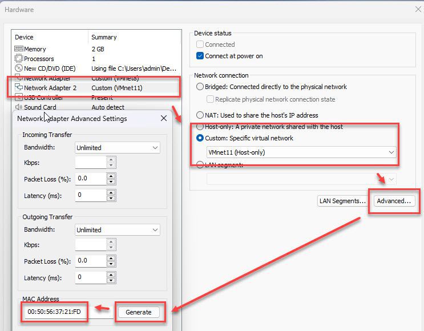
Task: Increase Outgoing Kbps value
Action: tap(111, 241)
